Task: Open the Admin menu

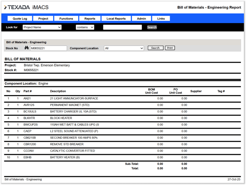Action: [x=141, y=18]
